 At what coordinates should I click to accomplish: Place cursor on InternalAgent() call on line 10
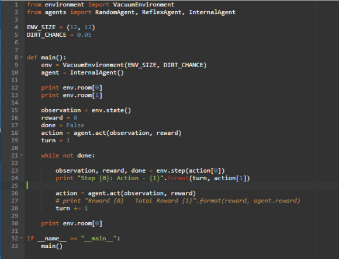tap(96, 72)
